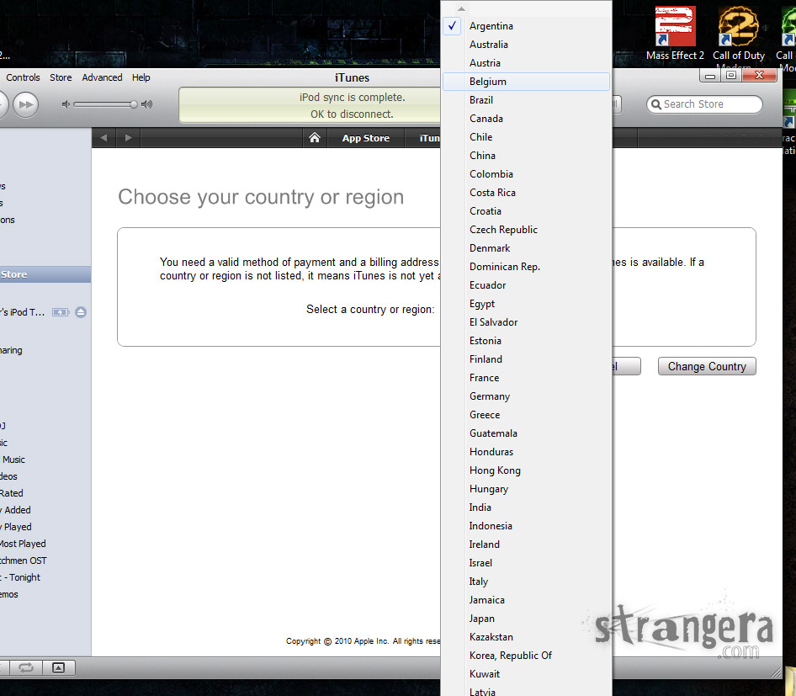Switch to the App Store tab
The height and width of the screenshot is (696, 796).
(x=365, y=138)
